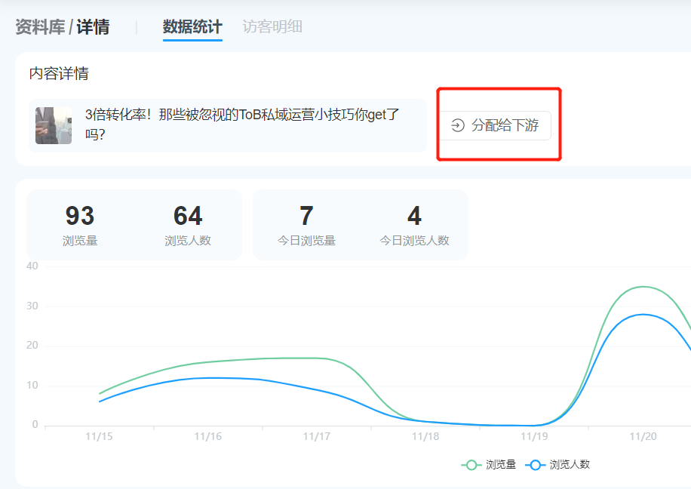Click the 11/19 x-axis date label
The height and width of the screenshot is (489, 691).
pyautogui.click(x=534, y=436)
